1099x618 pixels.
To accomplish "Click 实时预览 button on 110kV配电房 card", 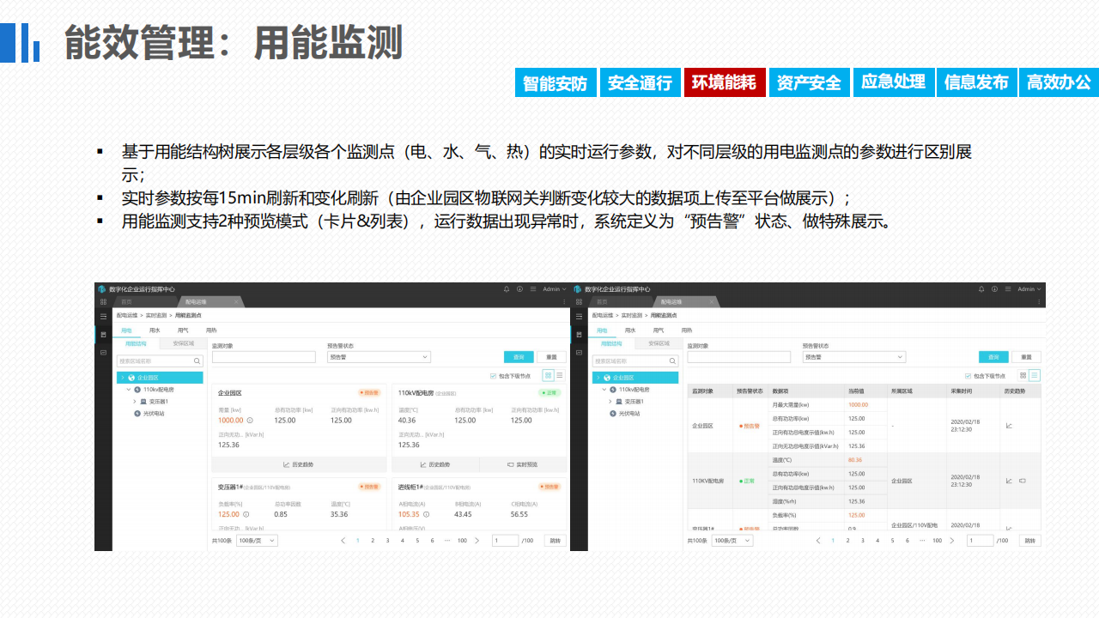I will (522, 464).
